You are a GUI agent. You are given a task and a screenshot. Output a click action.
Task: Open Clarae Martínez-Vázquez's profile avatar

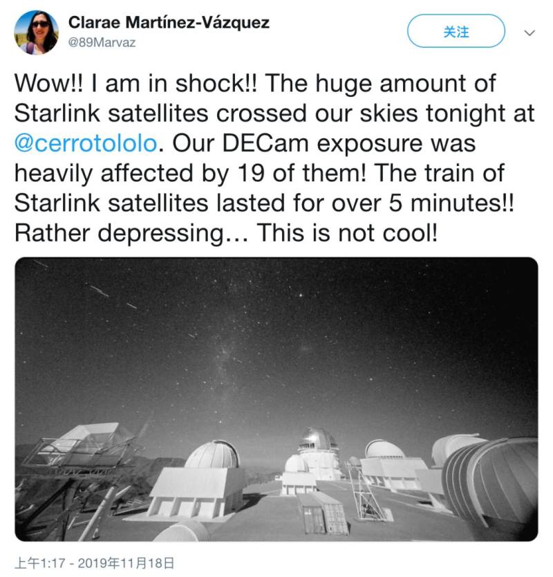coord(36,33)
